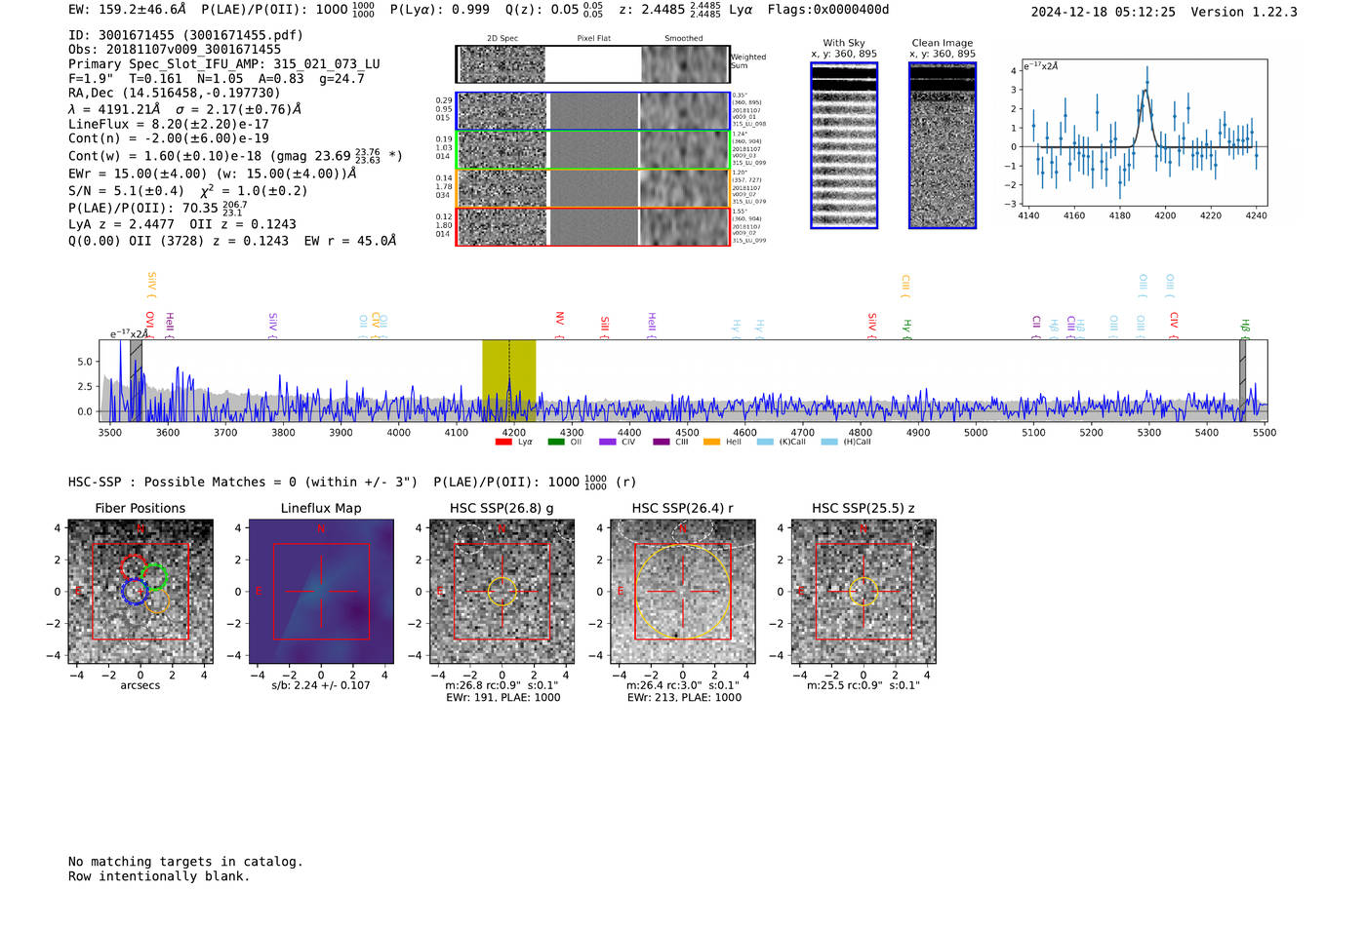Select the blue-bordered fiber spectrum row

click(x=593, y=111)
